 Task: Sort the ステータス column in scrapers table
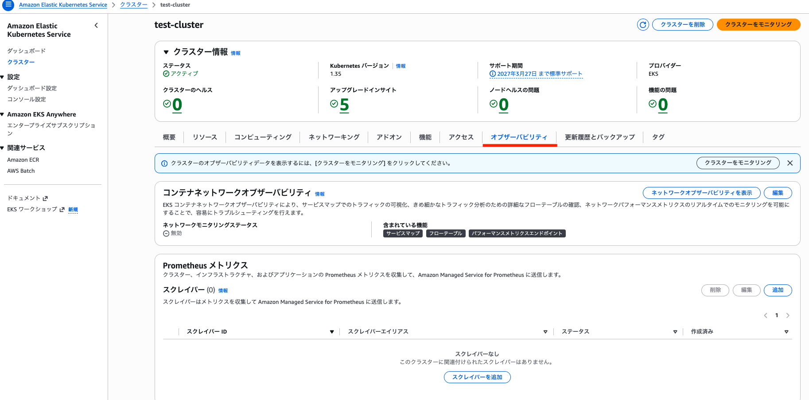[x=675, y=332]
